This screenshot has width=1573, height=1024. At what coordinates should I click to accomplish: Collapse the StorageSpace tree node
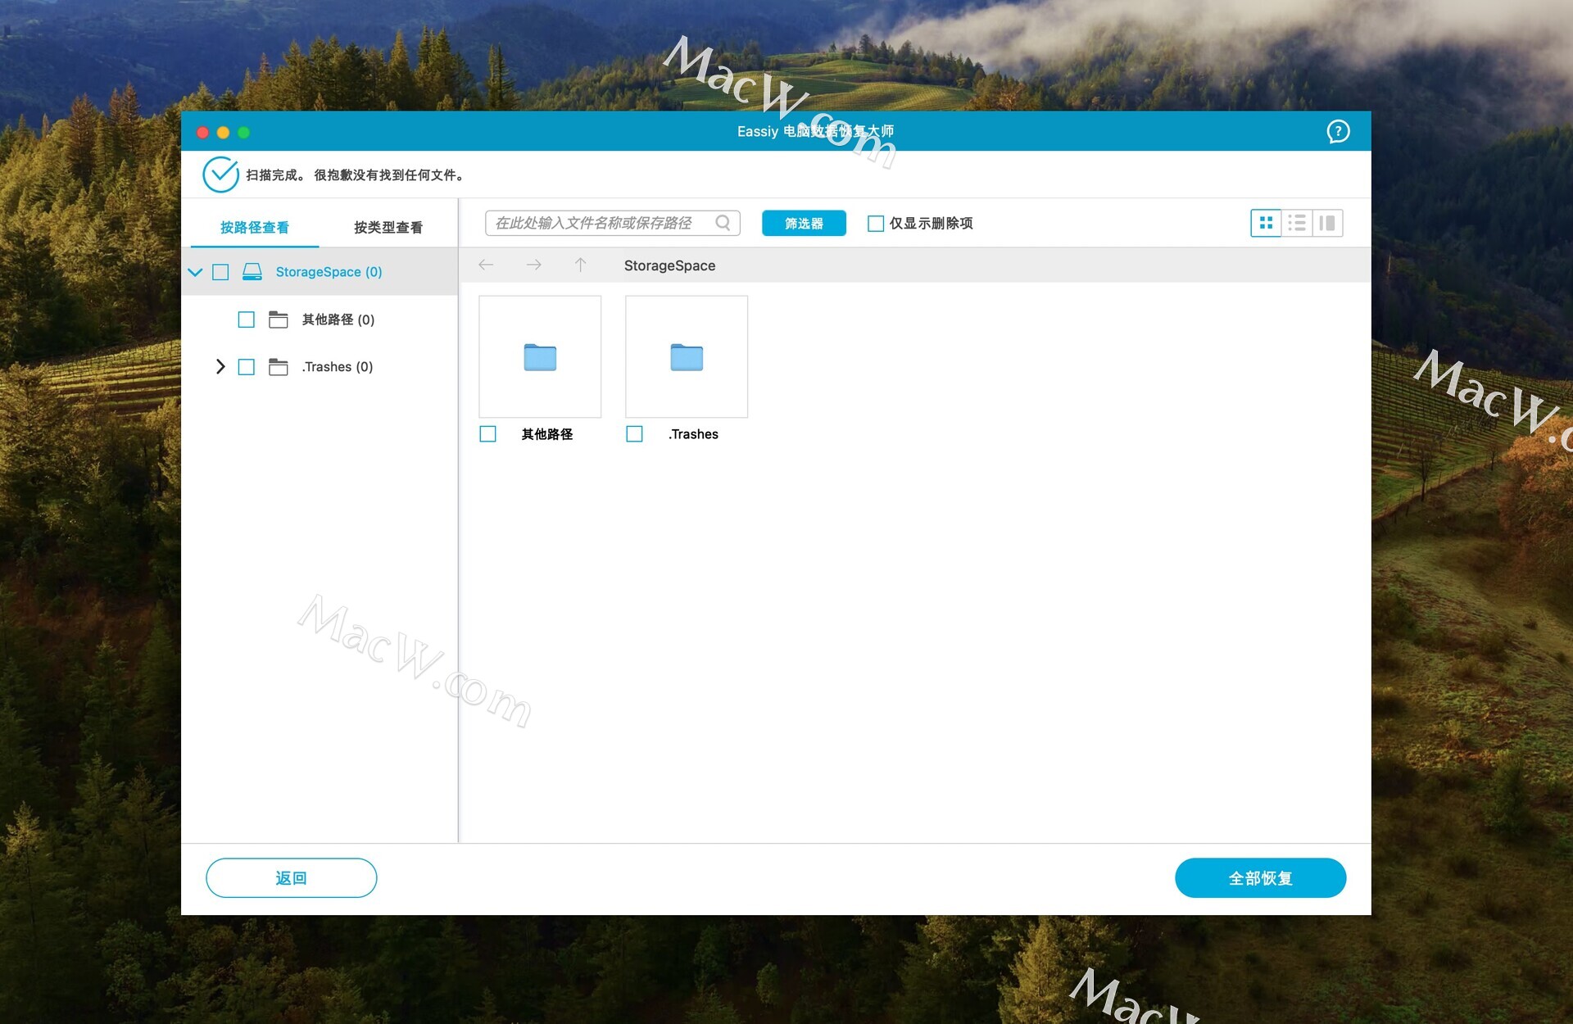point(195,272)
